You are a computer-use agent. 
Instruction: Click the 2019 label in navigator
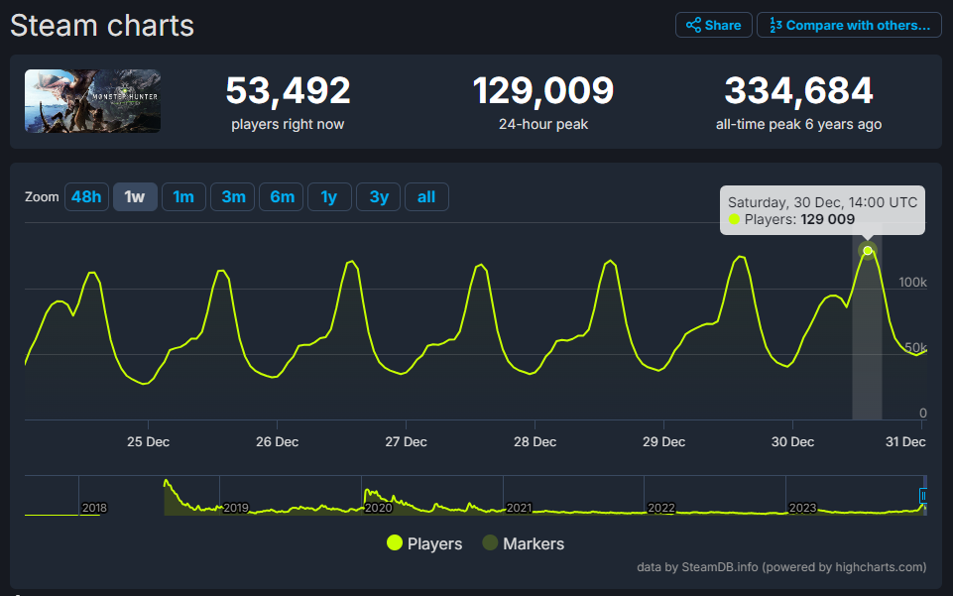click(236, 508)
